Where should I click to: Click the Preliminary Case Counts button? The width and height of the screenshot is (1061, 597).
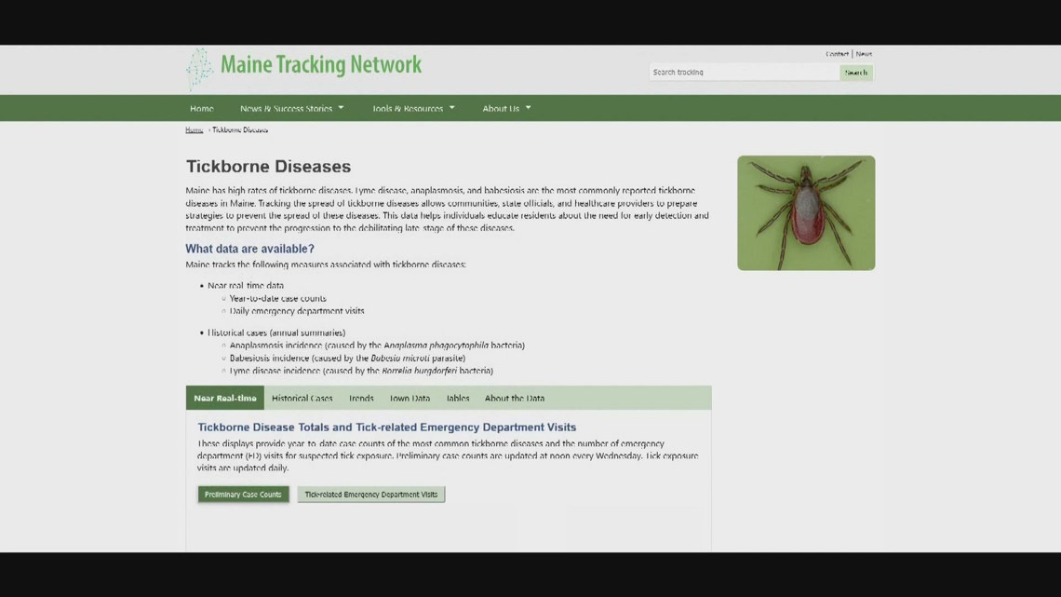tap(242, 495)
